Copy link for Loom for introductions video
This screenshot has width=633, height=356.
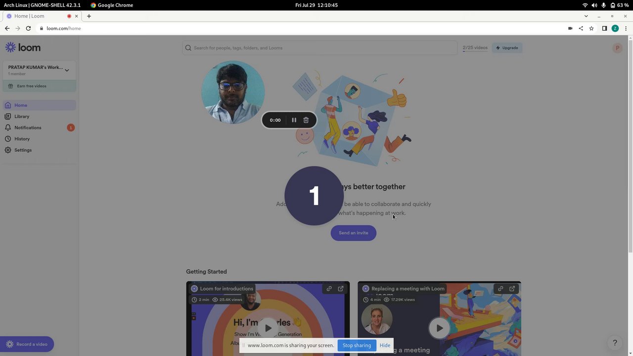click(x=329, y=289)
